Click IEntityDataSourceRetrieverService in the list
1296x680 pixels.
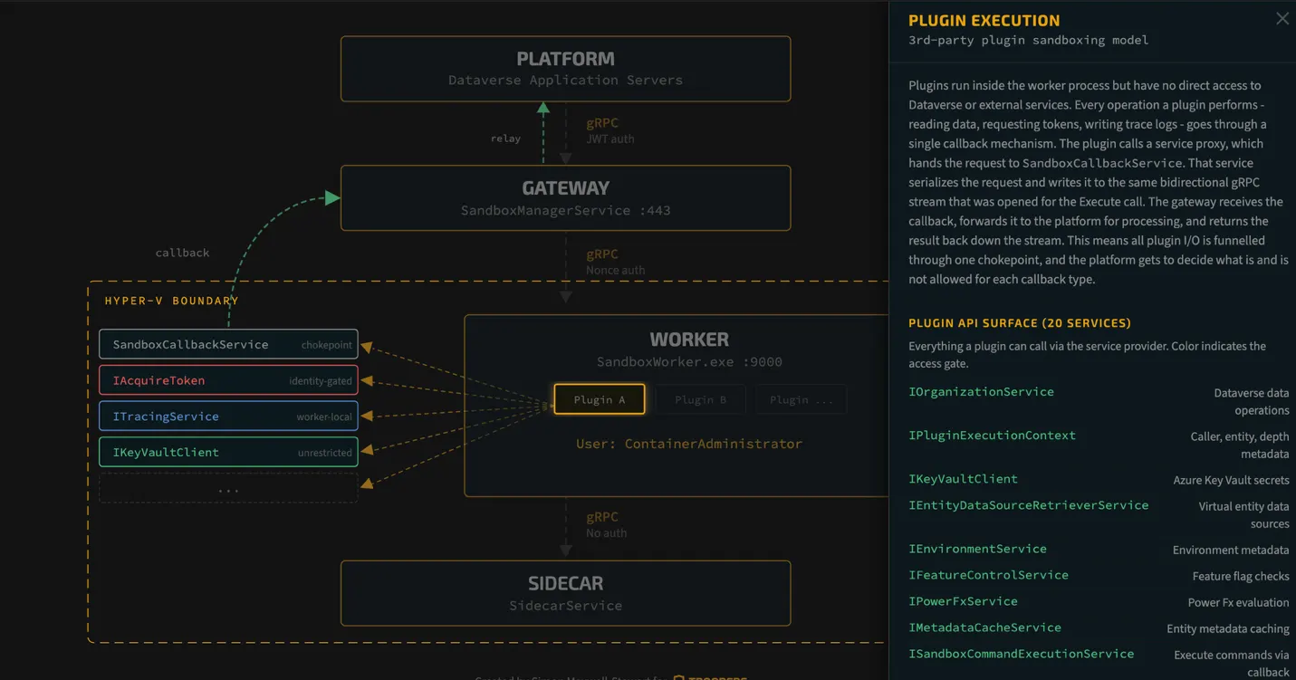tap(1028, 505)
